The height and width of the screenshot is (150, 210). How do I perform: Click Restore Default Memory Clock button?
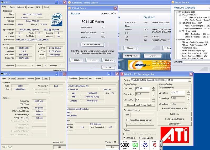click(175, 109)
